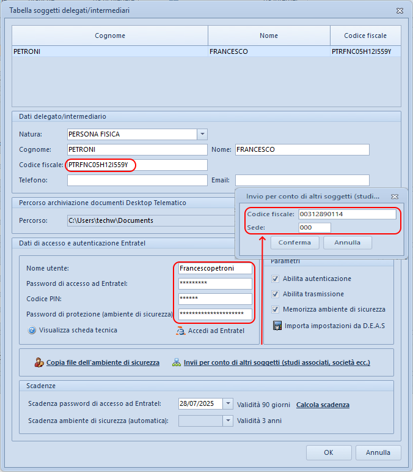Viewport: 413px width, 472px height.
Task: Click the Visualizza scheda tecnica help icon
Action: 32,330
